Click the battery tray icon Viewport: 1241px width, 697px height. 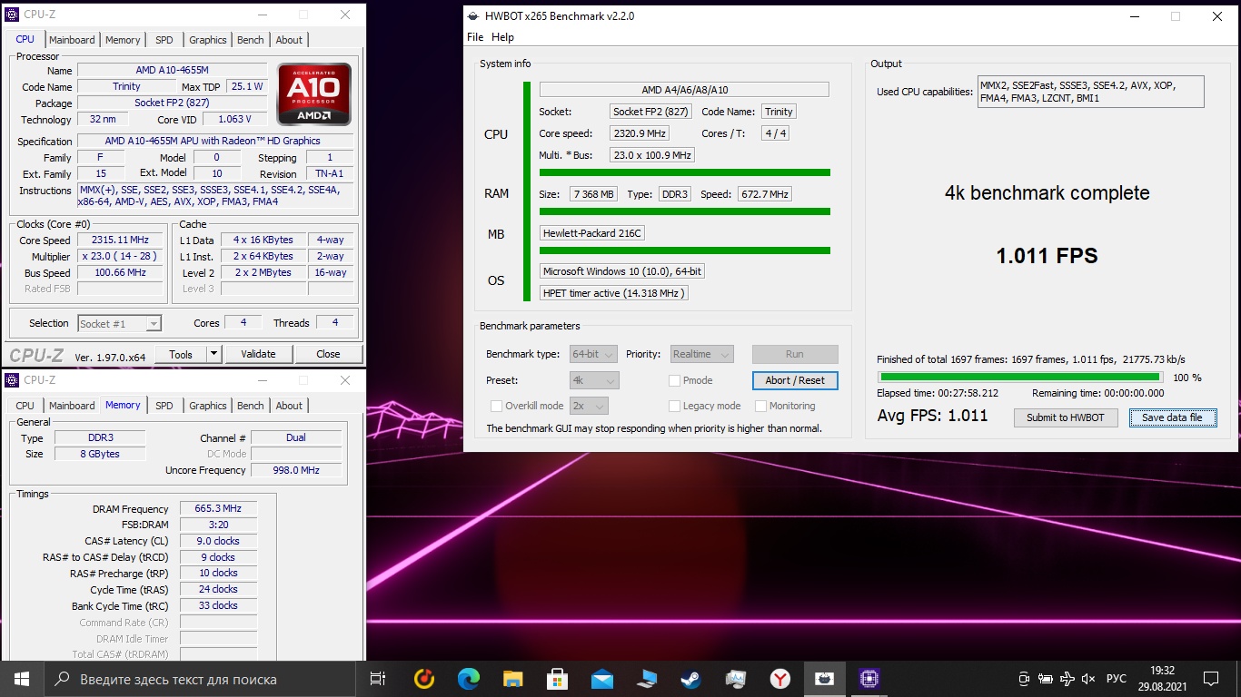1046,679
